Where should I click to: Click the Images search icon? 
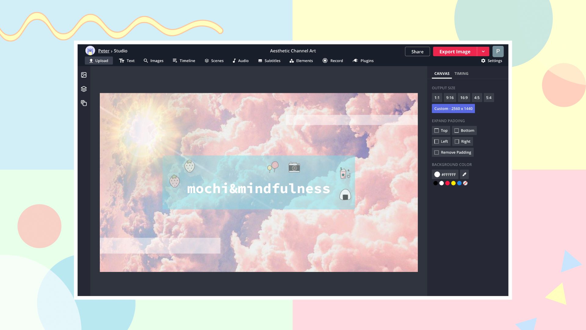point(146,61)
